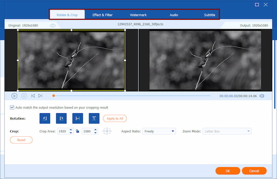Go to next frame
The image size is (277, 179).
40,96
